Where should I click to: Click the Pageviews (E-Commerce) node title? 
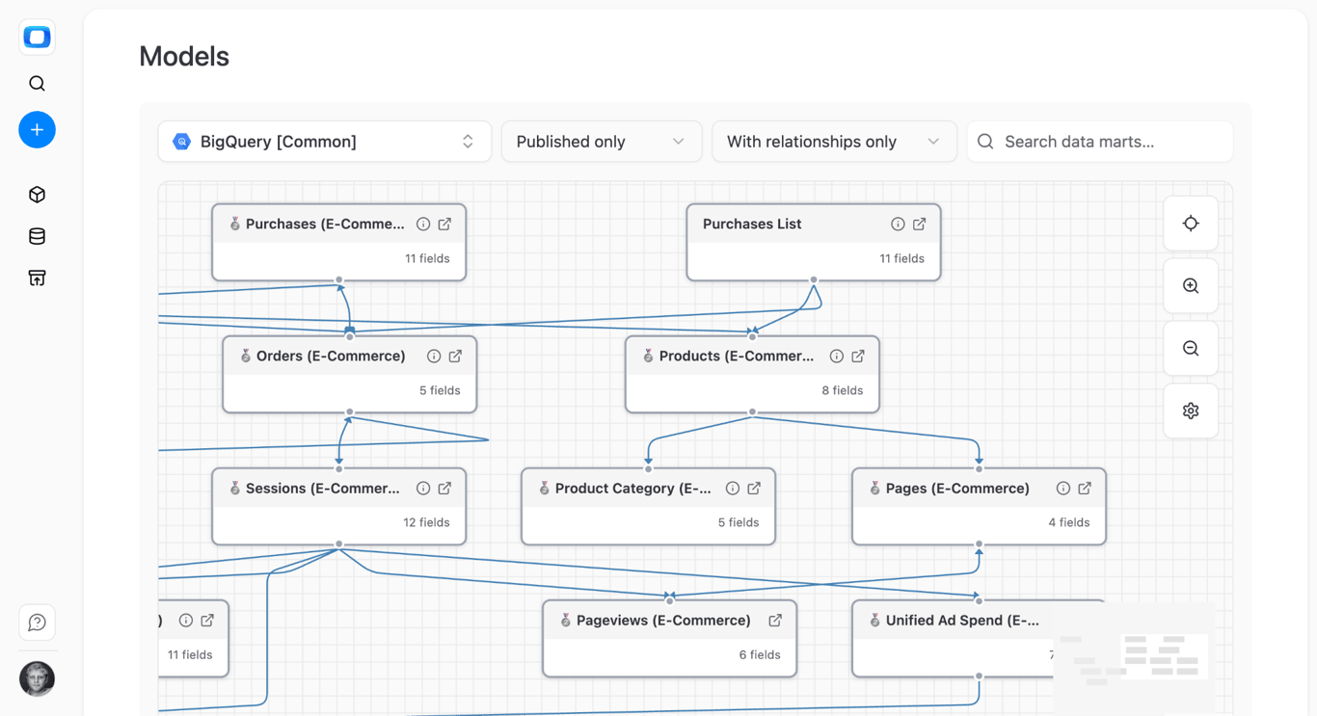coord(663,621)
